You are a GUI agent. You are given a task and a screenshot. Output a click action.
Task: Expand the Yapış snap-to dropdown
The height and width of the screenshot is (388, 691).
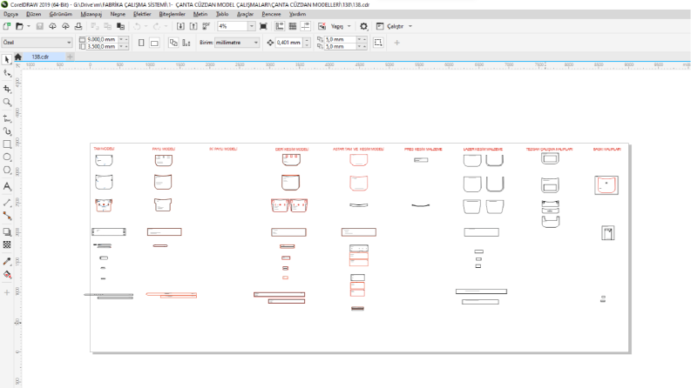click(349, 26)
